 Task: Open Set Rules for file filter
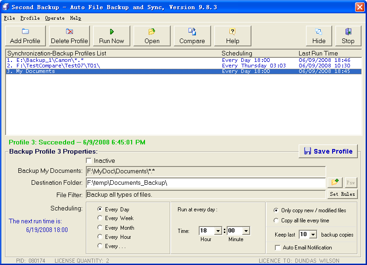[x=342, y=194]
